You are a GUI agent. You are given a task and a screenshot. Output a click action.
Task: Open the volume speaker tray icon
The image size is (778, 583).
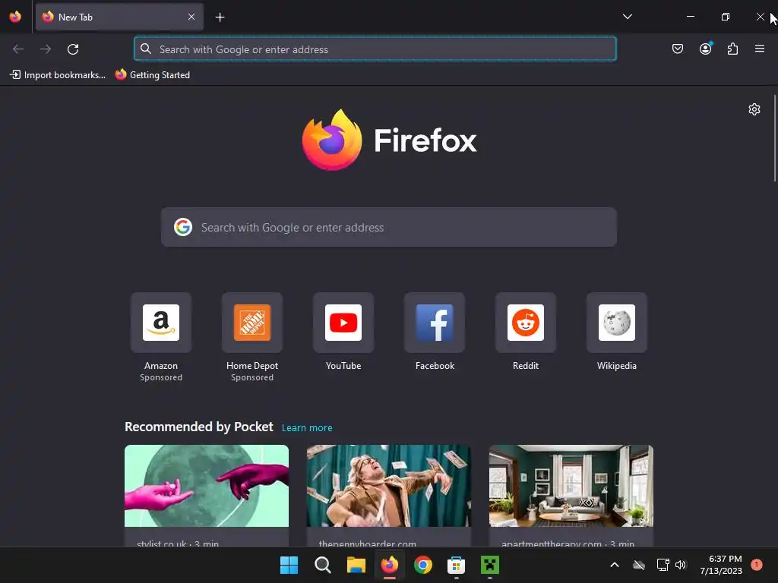coord(681,565)
